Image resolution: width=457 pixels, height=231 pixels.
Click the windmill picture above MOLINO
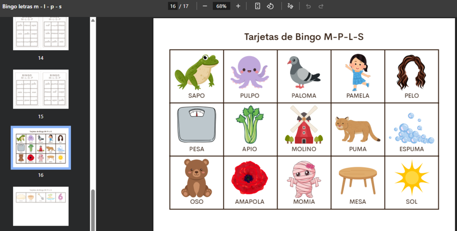pos(303,125)
